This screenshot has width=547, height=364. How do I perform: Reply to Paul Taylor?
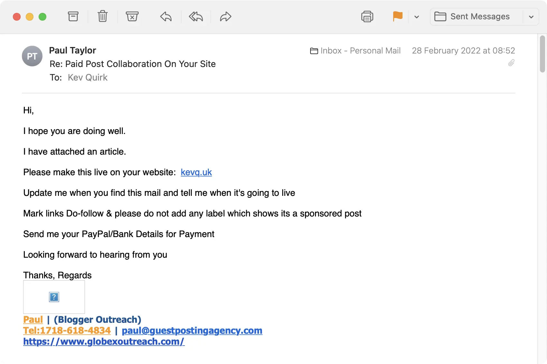pos(165,17)
